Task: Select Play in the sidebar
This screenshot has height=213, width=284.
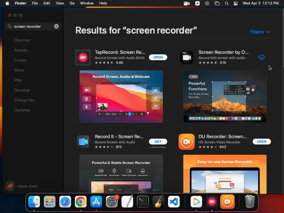Action: coord(18,80)
